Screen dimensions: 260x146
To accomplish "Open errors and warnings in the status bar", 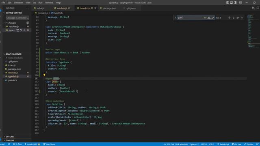I will [17, 144].
